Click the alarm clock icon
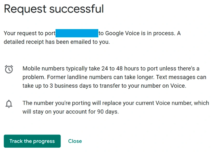Image resolution: width=212 pixels, height=152 pixels. click(9, 69)
